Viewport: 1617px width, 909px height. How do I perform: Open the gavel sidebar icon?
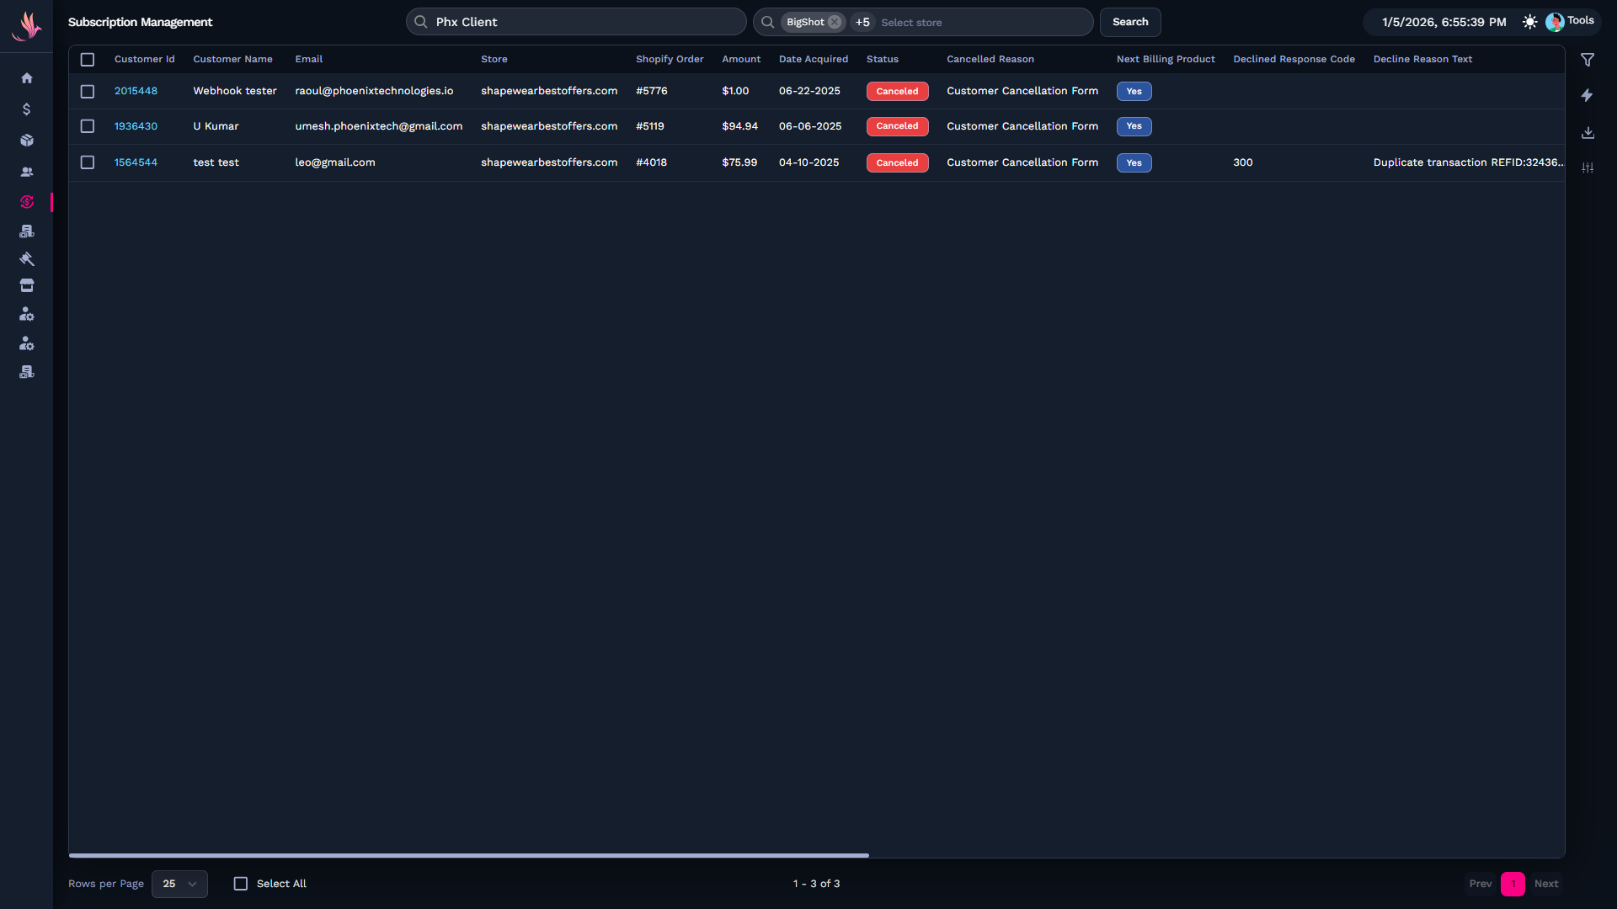tap(27, 259)
